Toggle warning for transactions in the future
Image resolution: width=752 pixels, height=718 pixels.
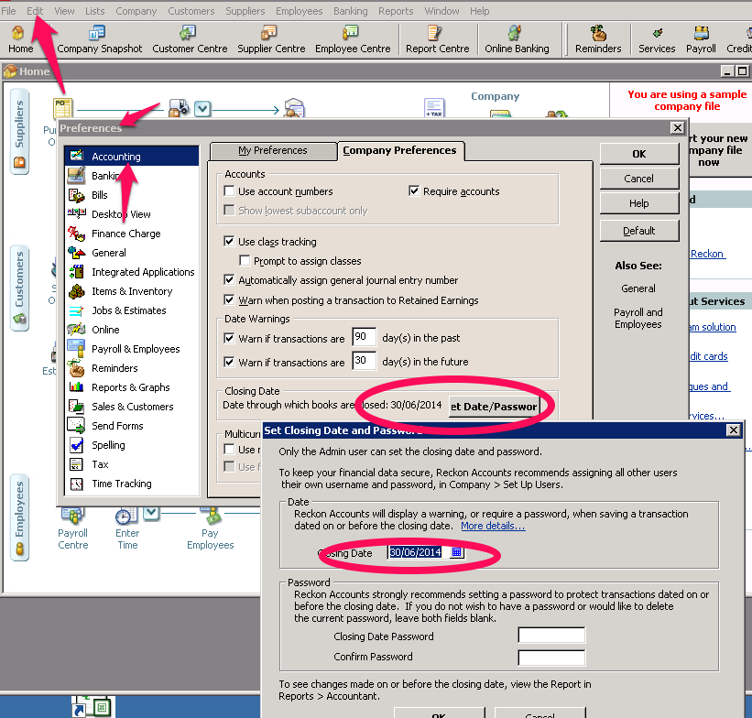tap(229, 362)
